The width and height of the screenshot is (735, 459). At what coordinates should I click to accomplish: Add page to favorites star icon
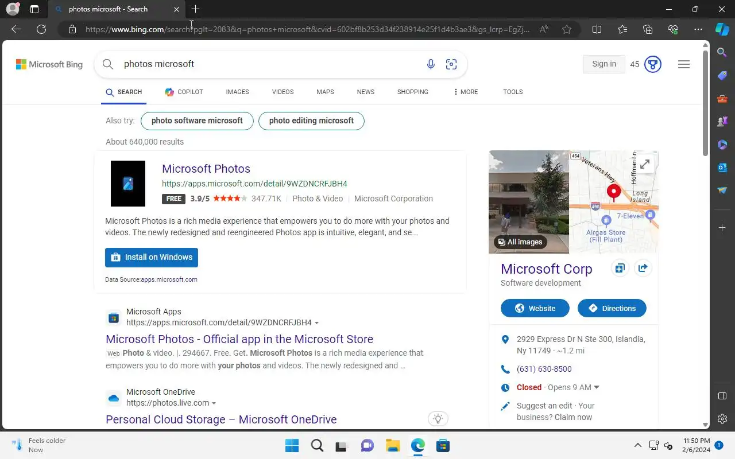click(567, 29)
